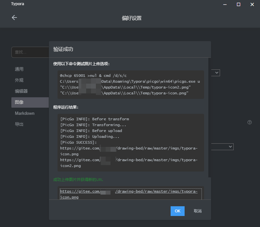Click the 偏好设置 page title
The width and height of the screenshot is (260, 227).
click(132, 18)
